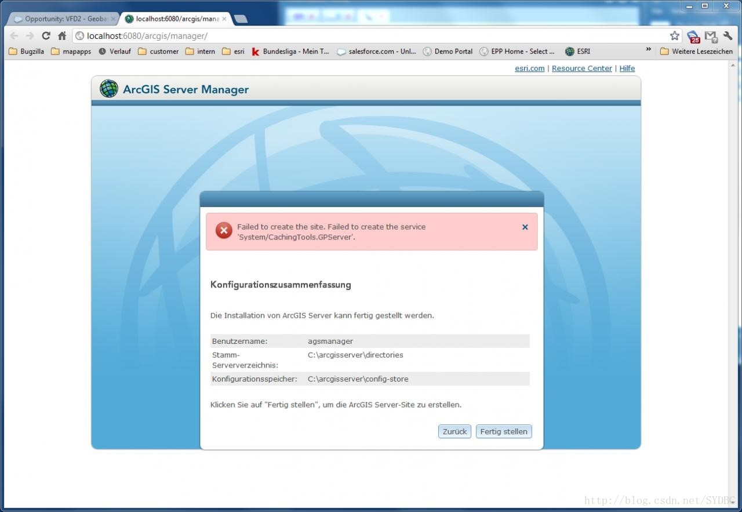
Task: Open the mail checker extension icon
Action: 711,37
